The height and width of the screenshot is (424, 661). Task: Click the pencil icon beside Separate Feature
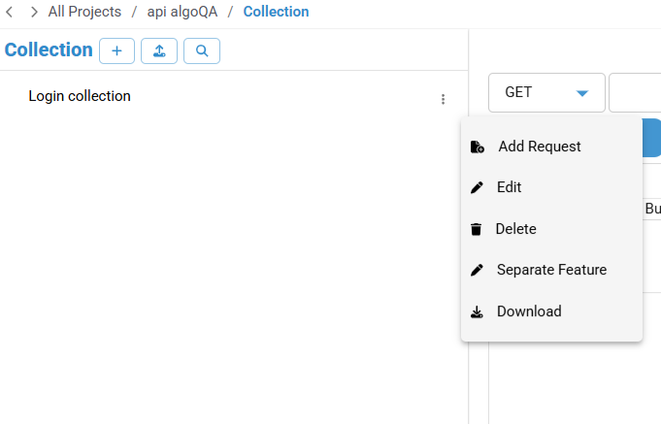click(477, 270)
